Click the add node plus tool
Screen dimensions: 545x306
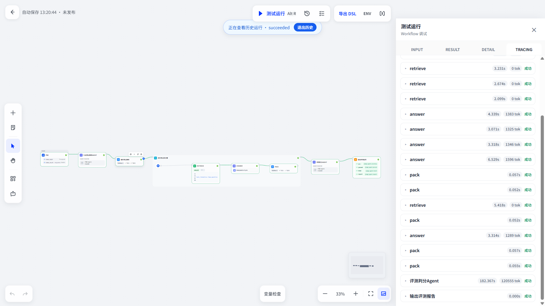point(13,113)
